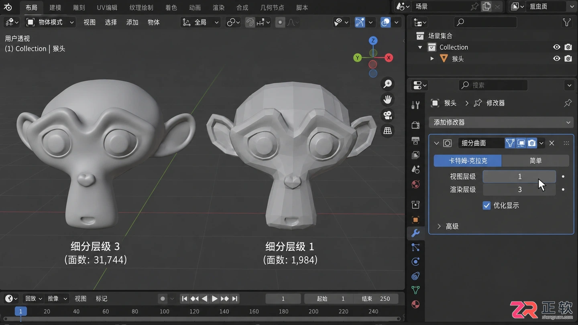Click the zoom magnifier viewport icon
Screen dimensions: 578x325
tap(388, 84)
